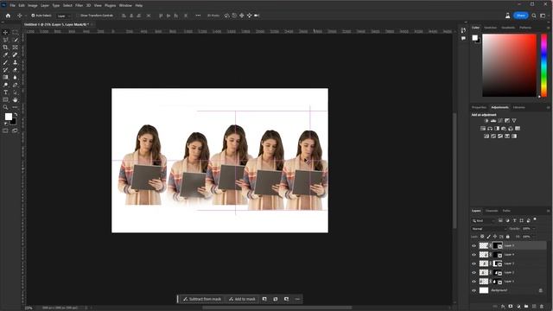The height and width of the screenshot is (311, 553).
Task: Open the blend mode Normal dropdown
Action: pyautogui.click(x=488, y=228)
